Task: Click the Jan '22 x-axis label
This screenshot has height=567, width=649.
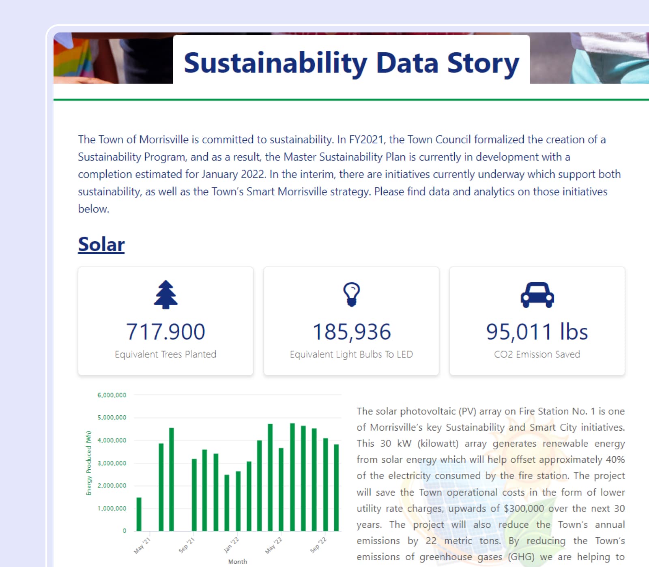Action: click(x=232, y=546)
